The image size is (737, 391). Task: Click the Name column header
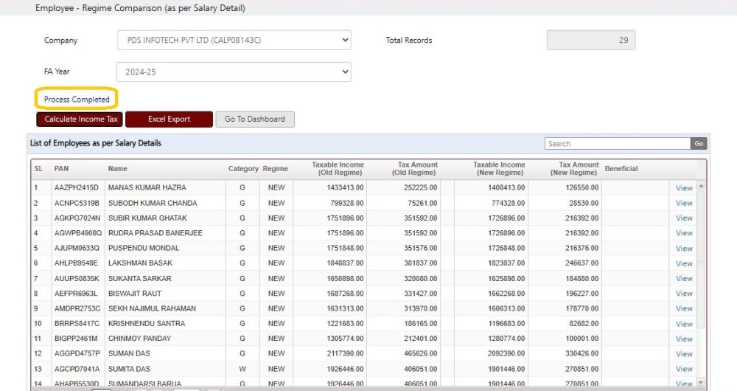point(117,168)
